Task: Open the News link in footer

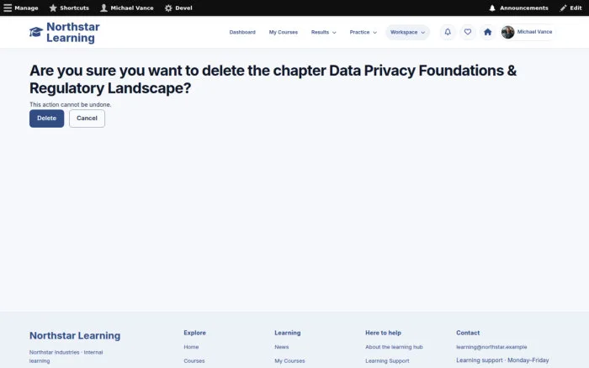Action: (281, 347)
